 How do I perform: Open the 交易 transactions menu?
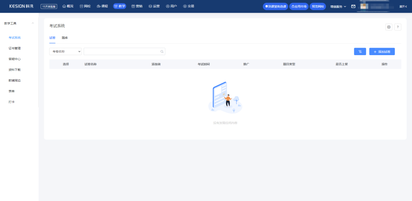pyautogui.click(x=189, y=6)
